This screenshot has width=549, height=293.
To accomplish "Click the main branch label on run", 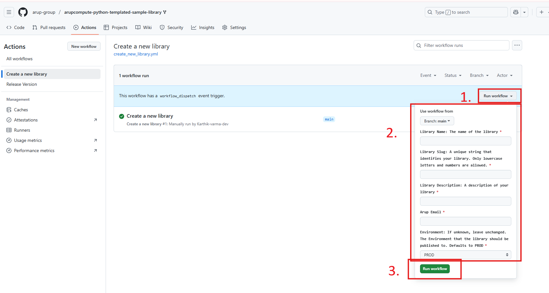I will pyautogui.click(x=329, y=119).
